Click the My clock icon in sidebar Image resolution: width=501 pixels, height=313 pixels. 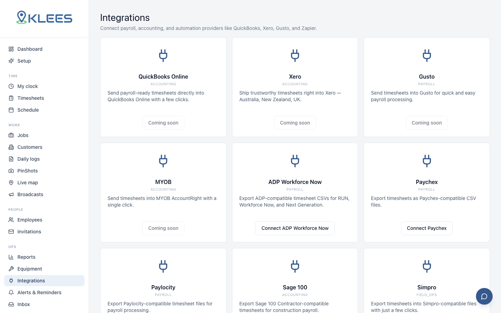click(x=11, y=86)
